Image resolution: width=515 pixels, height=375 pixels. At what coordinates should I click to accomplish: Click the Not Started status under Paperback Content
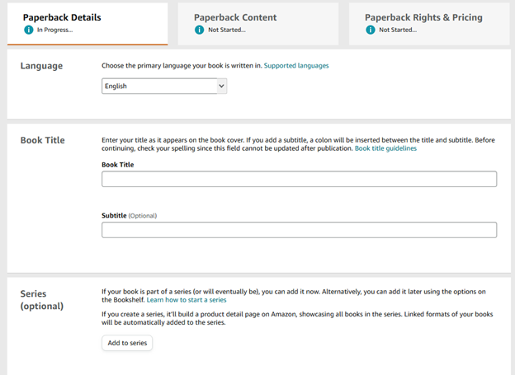(227, 30)
